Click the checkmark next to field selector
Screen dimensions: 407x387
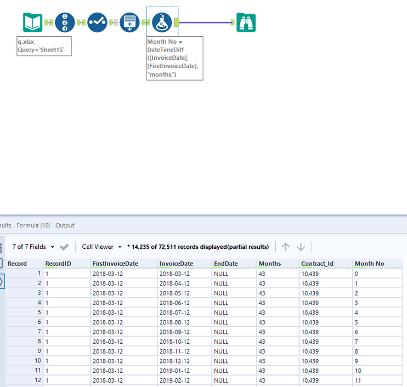pyautogui.click(x=64, y=247)
